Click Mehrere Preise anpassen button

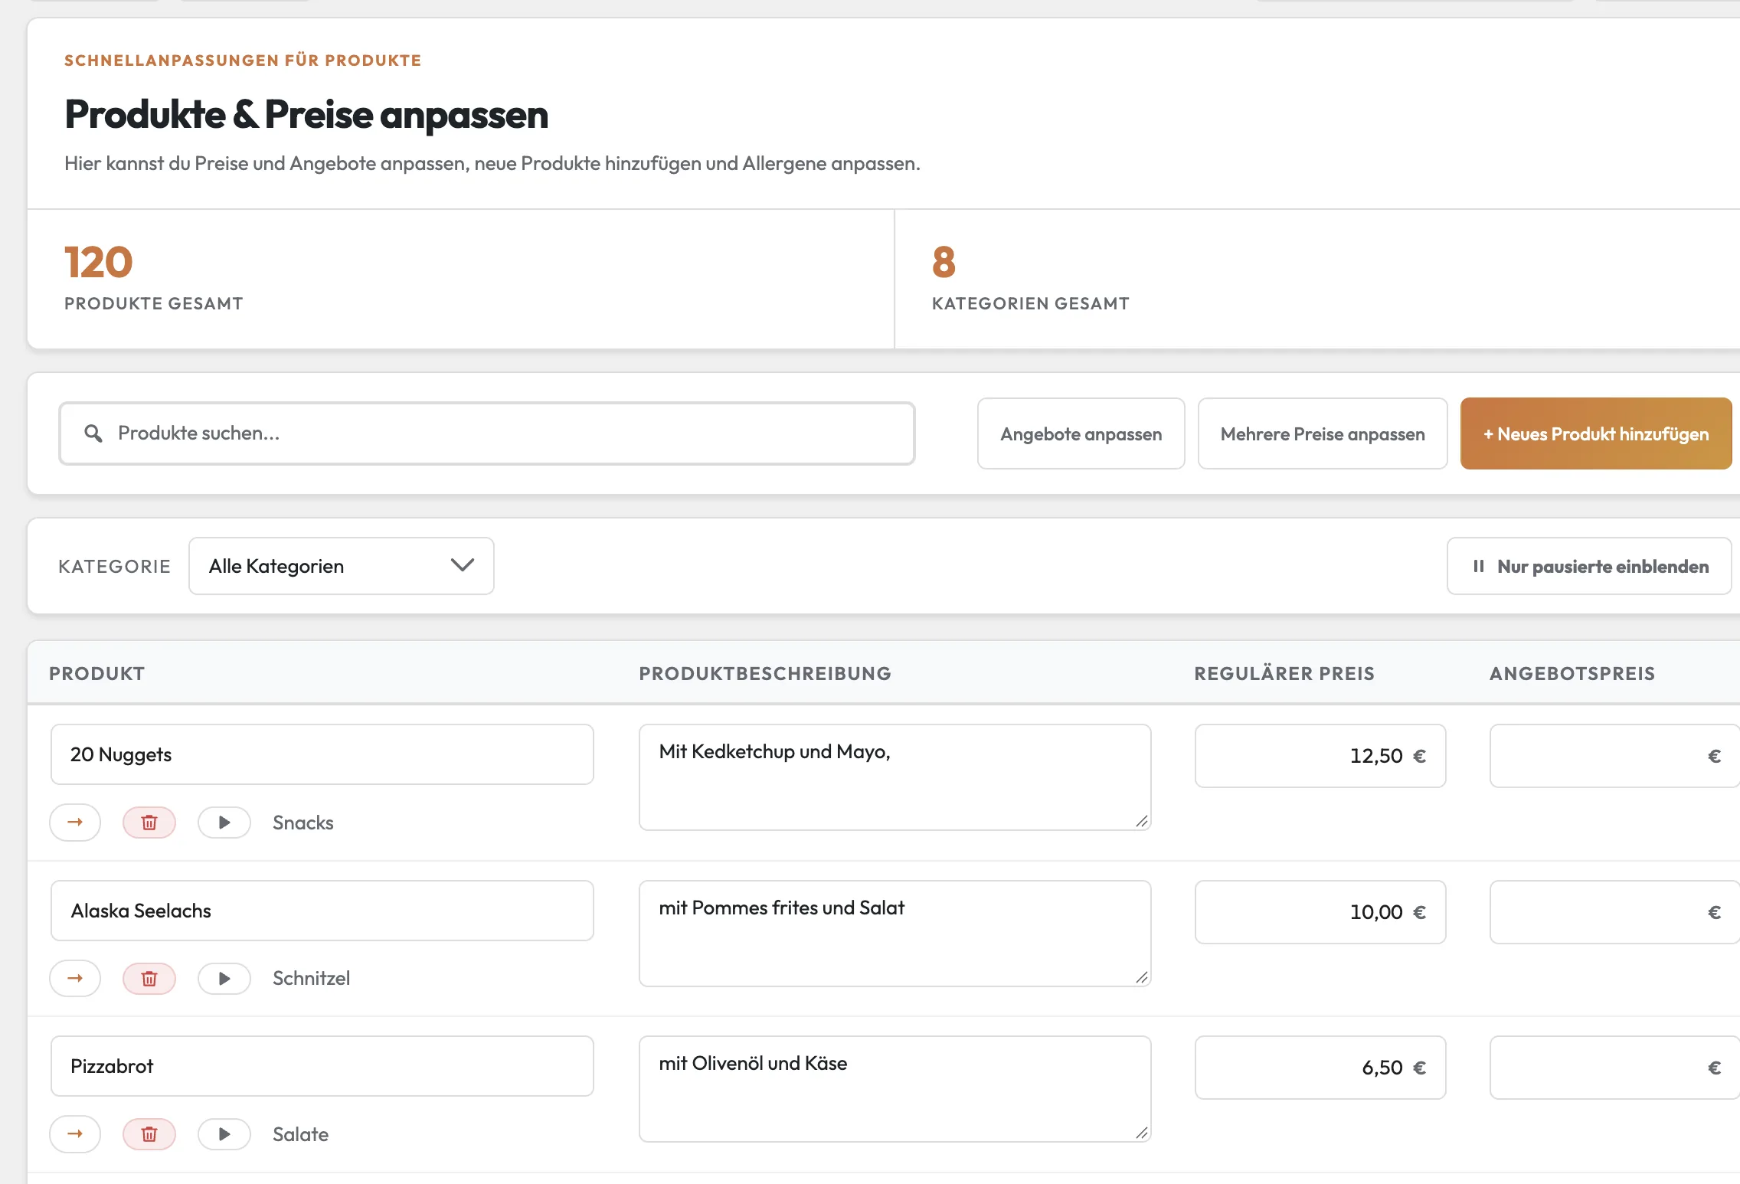tap(1323, 433)
